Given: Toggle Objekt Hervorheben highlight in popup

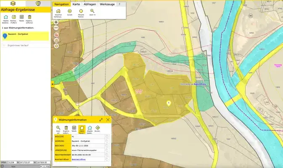Looking at the screenshot, I should point(82,128).
